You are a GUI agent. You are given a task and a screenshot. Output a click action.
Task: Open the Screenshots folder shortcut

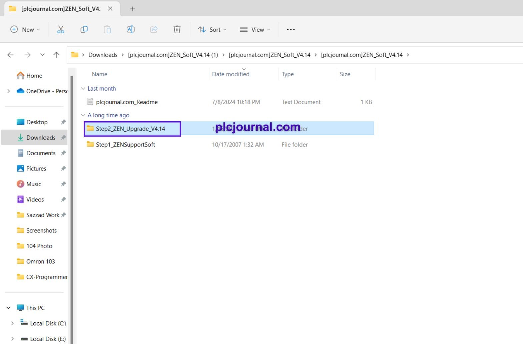click(41, 230)
